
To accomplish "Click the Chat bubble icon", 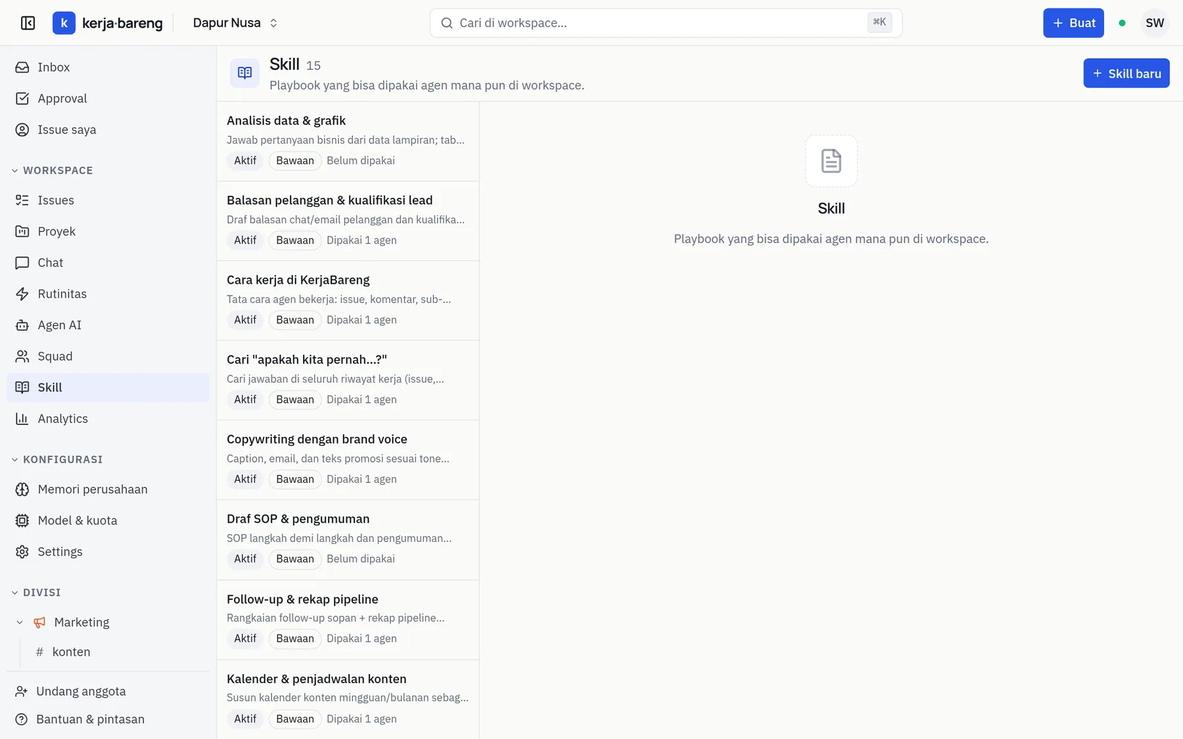I will tap(22, 263).
